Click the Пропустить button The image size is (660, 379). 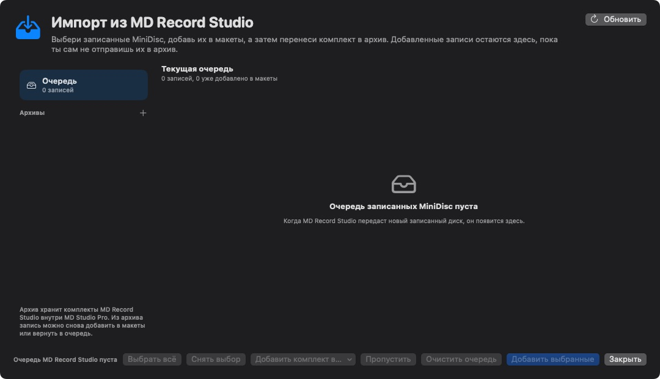(388, 359)
